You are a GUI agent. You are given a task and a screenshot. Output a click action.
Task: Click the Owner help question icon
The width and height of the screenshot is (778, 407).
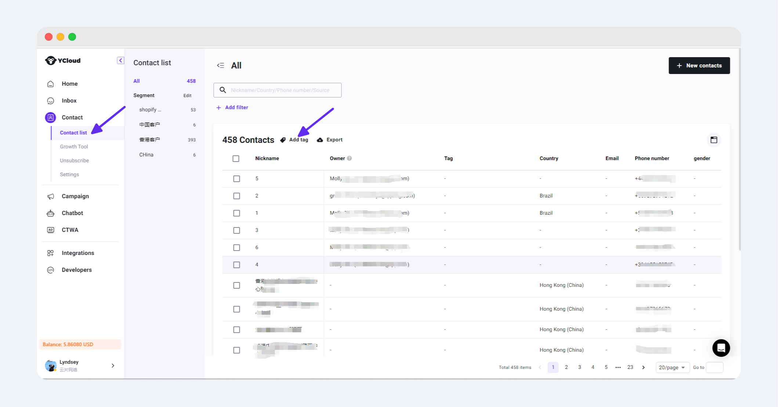349,159
